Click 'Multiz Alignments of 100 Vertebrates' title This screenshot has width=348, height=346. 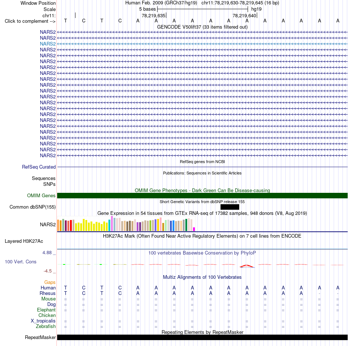[x=202, y=277]
